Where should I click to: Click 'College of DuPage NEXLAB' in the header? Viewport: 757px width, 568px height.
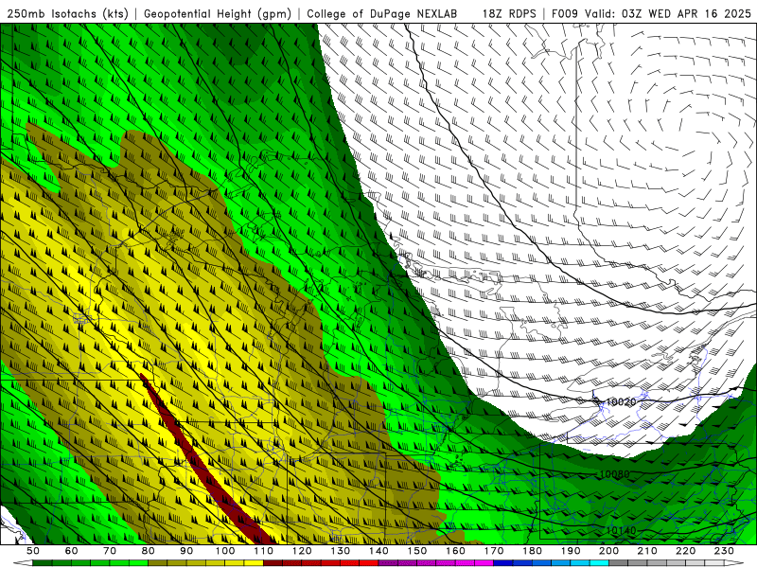[382, 14]
